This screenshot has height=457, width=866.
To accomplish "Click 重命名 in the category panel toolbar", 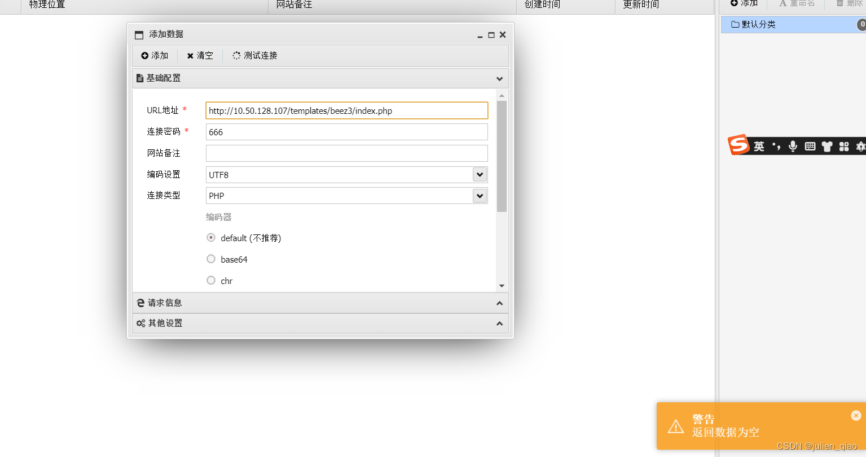I will tap(797, 3).
